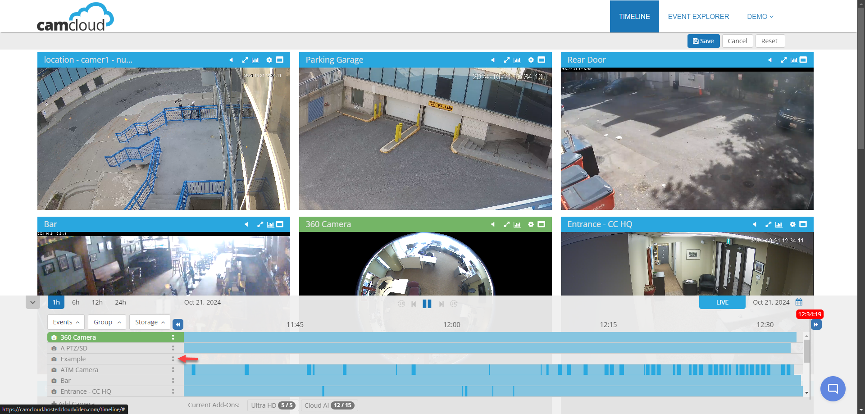Save the current layout
865x414 pixels.
703,41
